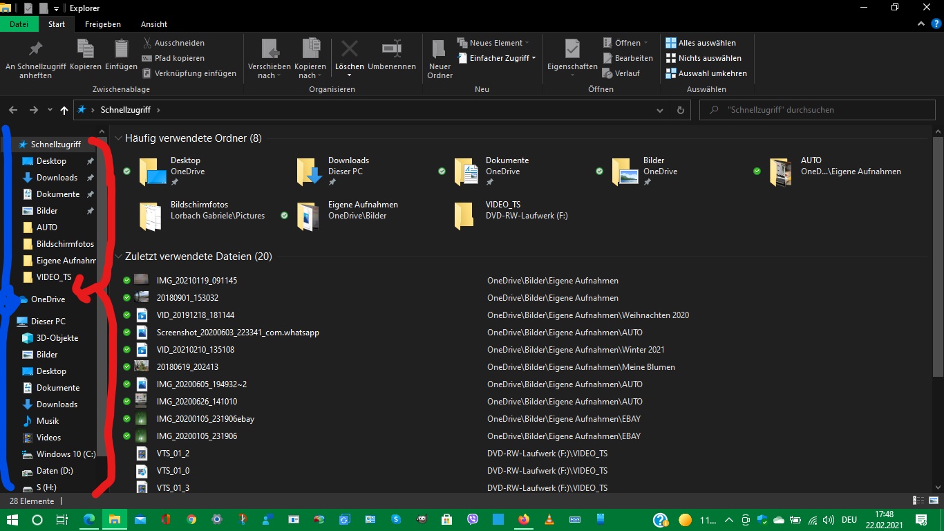This screenshot has width=944, height=531.
Task: Open Einfacher Zugriff dropdown
Action: tap(497, 58)
